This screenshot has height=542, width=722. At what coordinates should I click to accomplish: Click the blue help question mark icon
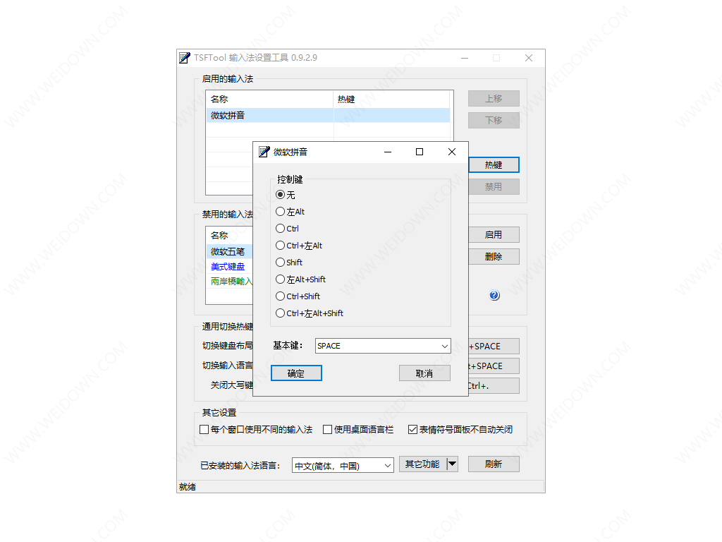click(494, 296)
